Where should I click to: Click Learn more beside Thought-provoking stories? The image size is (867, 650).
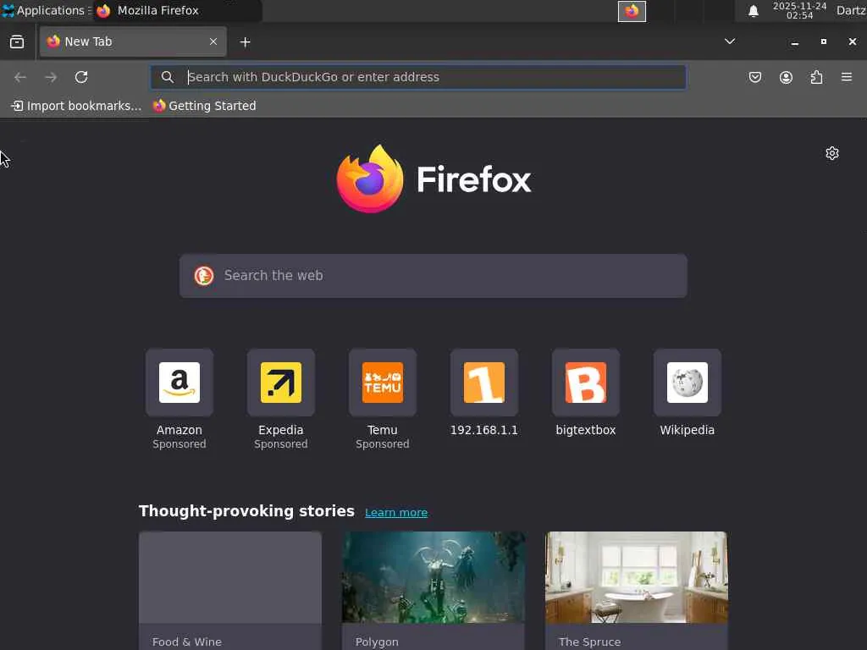click(396, 512)
